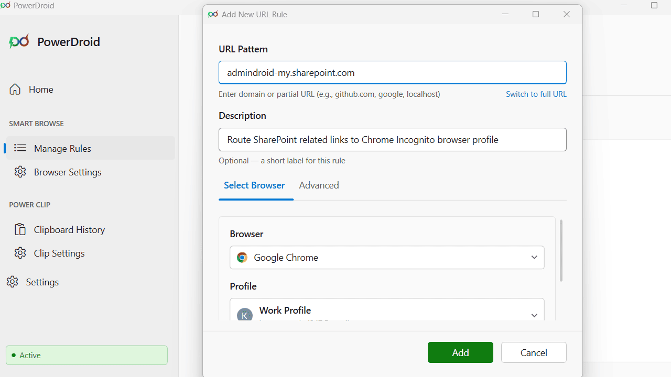This screenshot has height=377, width=671.
Task: Click the 'Optional — a short label' hint text
Action: point(282,161)
